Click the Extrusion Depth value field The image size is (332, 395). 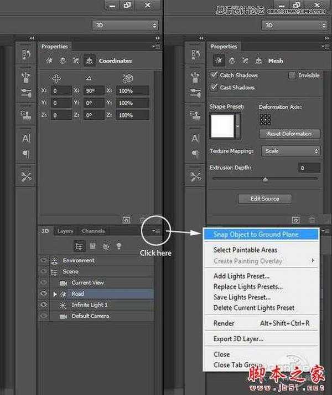click(x=309, y=168)
